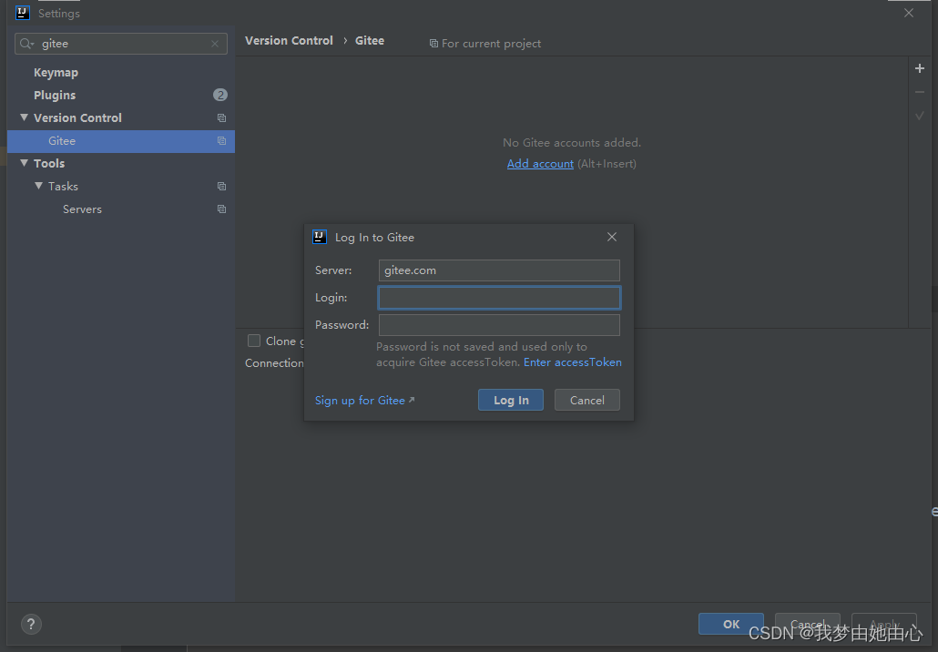The height and width of the screenshot is (652, 938).
Task: Close the Settings window
Action: (x=908, y=13)
